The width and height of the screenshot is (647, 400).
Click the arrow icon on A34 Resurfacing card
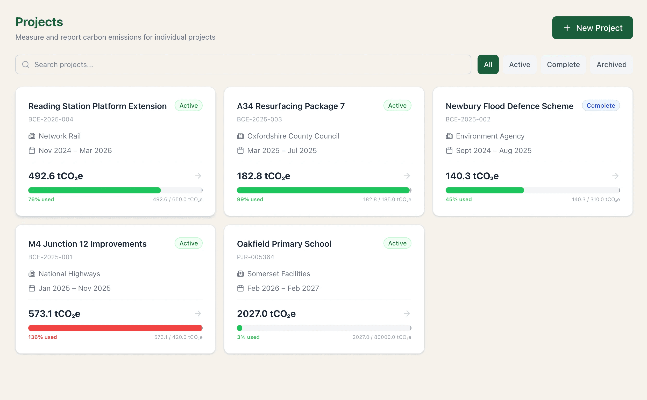[x=407, y=176]
